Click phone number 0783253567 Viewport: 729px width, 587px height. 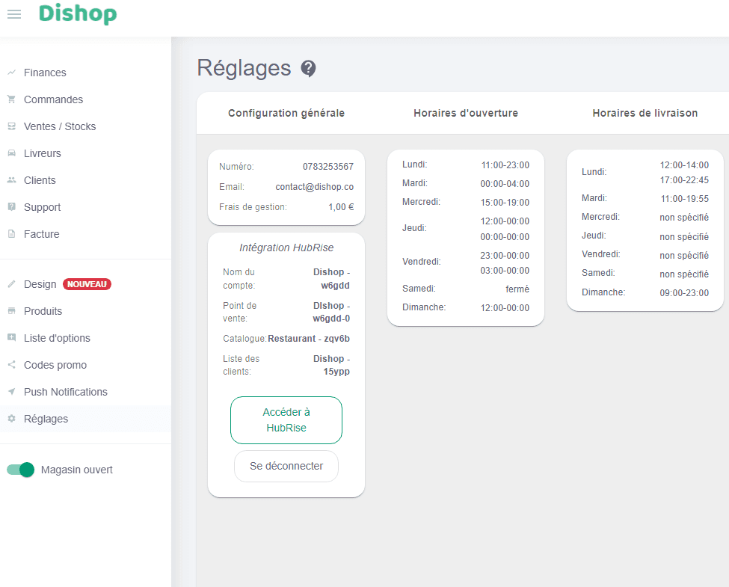point(328,167)
